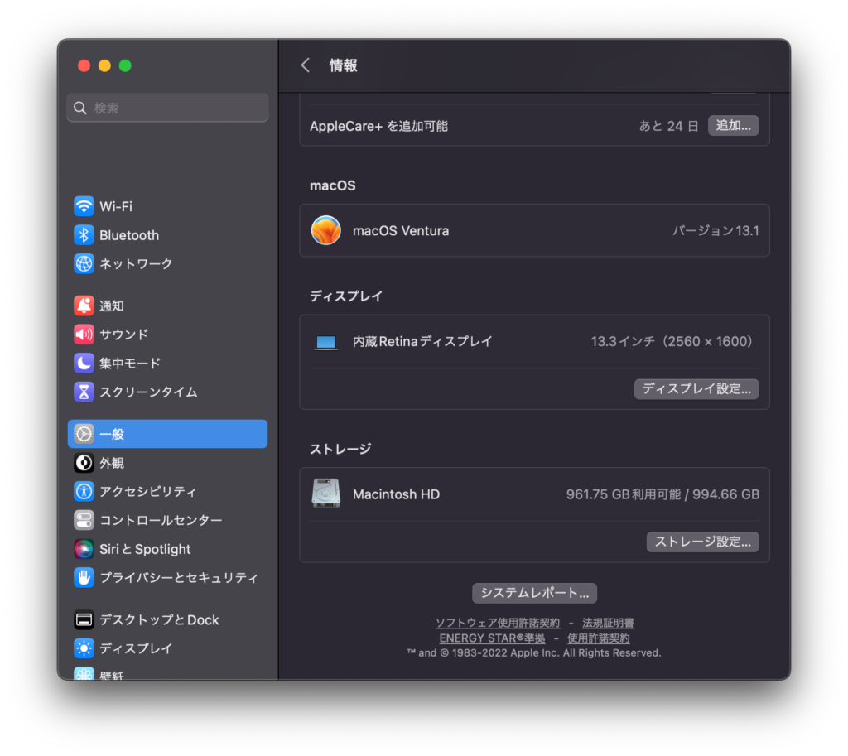This screenshot has width=848, height=756.
Task: Click the built-in Retina display laptop icon
Action: coord(326,342)
